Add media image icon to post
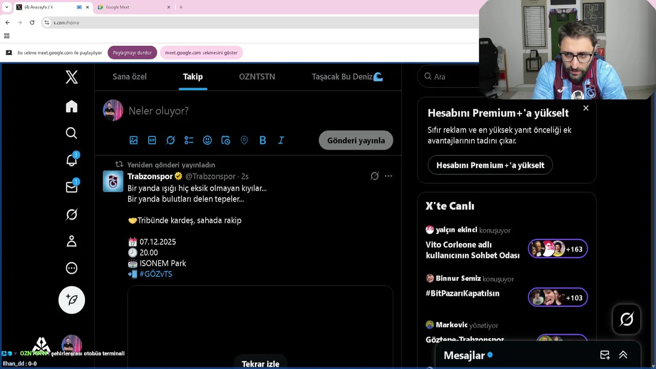Screen dimensions: 656x369 [134, 140]
